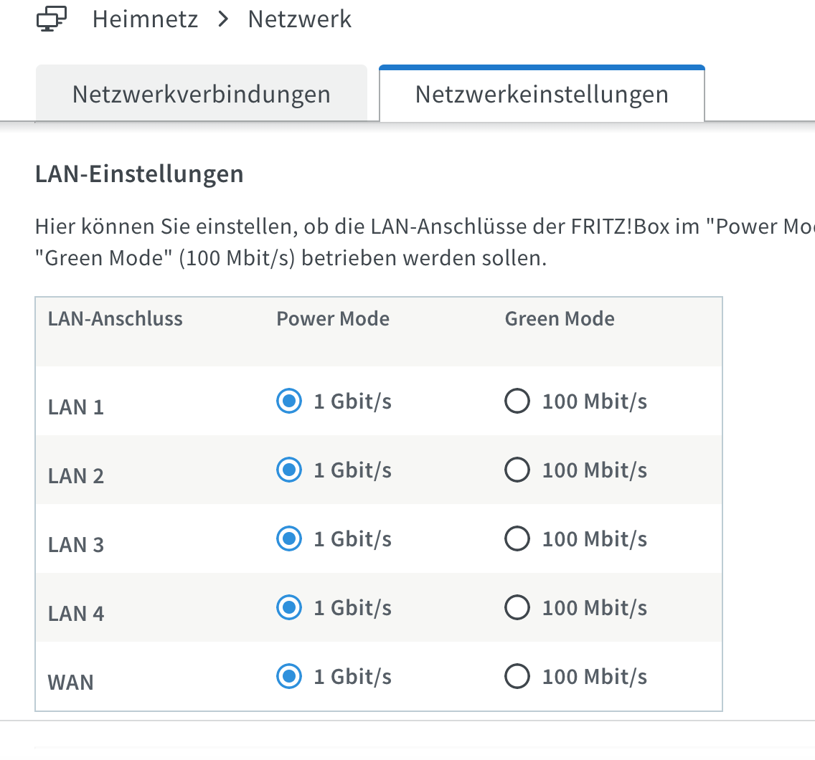Go to Heimnetz in the breadcrumb
The image size is (815, 760).
coord(145,19)
